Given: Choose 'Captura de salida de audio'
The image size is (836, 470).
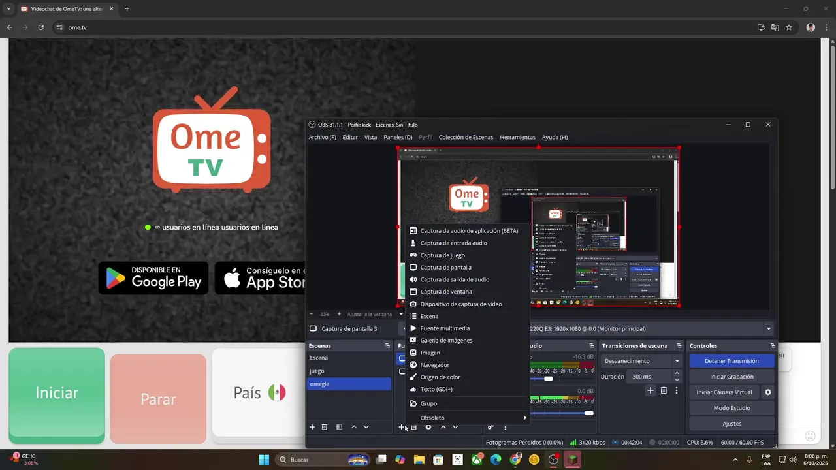Looking at the screenshot, I should coord(467,279).
